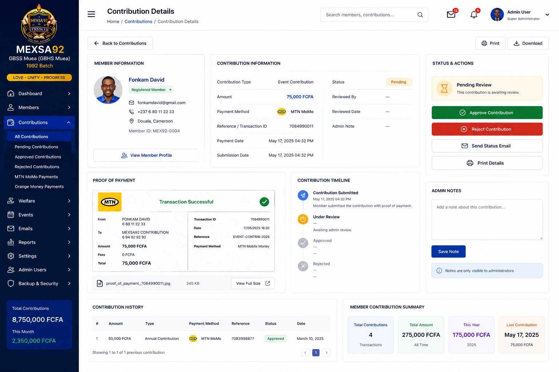Open Rejected Contributions submenu item

(37, 167)
